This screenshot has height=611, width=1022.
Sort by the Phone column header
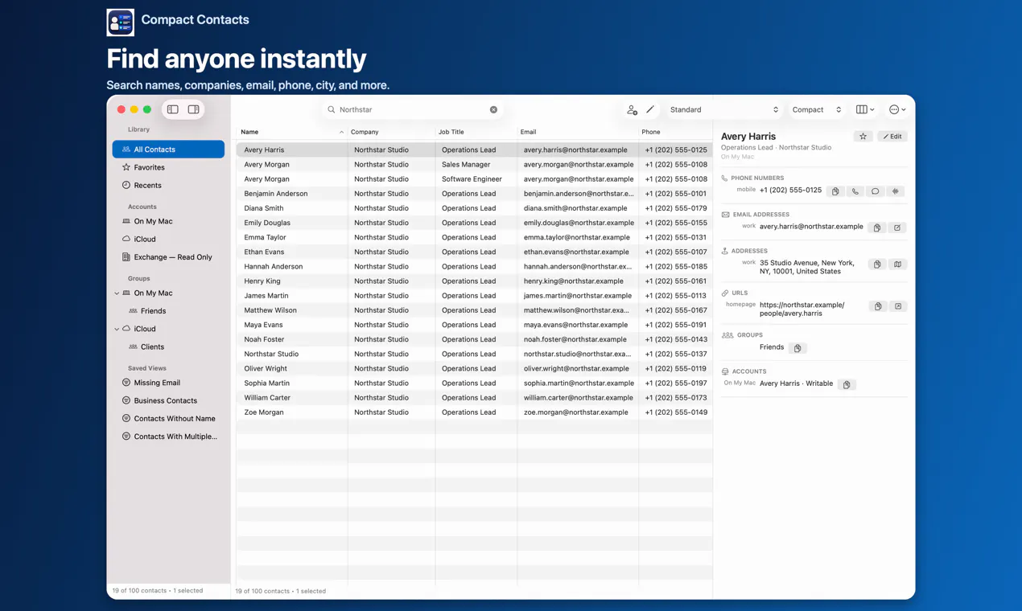point(675,132)
